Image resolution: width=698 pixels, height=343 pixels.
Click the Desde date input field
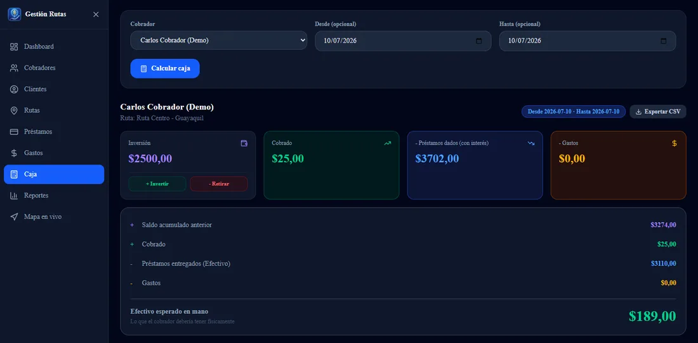pos(403,41)
